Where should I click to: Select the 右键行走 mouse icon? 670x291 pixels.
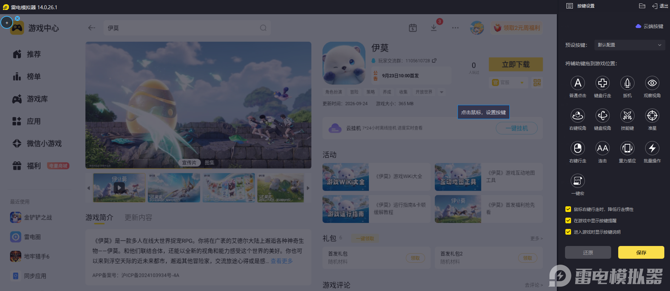[x=578, y=148]
